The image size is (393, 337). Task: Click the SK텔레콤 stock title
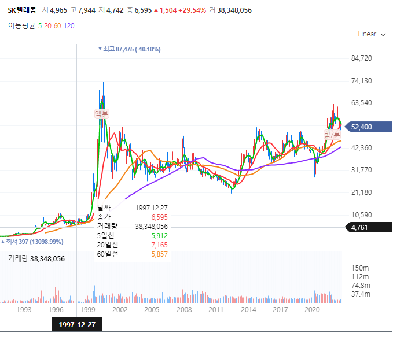tap(22, 10)
